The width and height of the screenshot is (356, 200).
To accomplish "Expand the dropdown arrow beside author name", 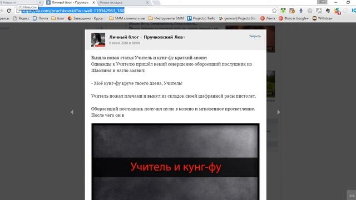I will [184, 37].
